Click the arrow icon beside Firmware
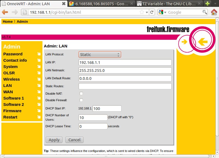Viewport: 219px width, 158px height. coord(39,111)
